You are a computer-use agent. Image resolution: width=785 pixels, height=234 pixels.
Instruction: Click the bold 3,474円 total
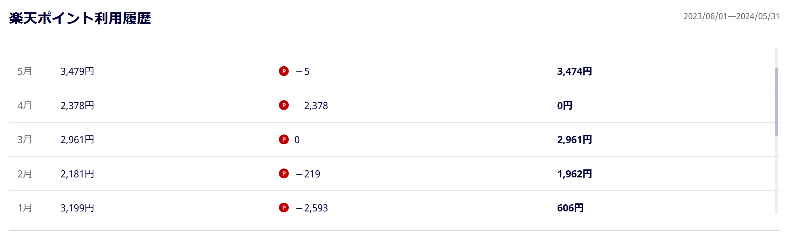tap(574, 71)
